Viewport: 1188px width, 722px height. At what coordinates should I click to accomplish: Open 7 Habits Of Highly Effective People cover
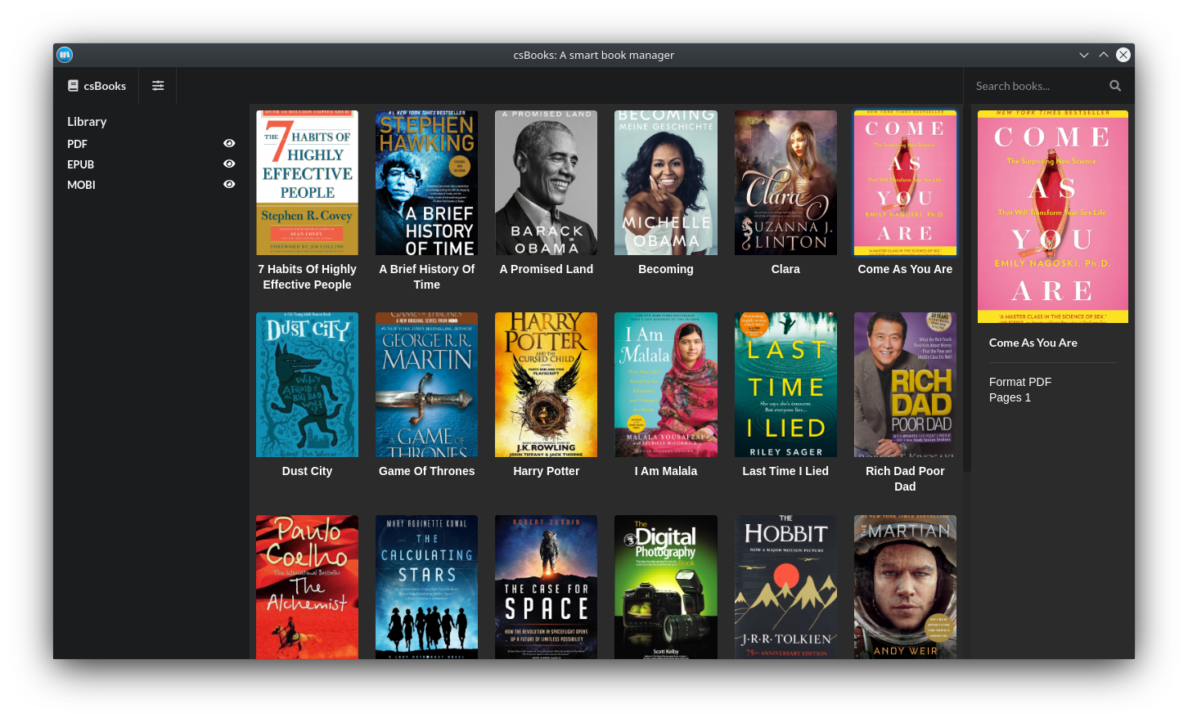307,182
